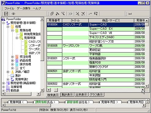Click the 納品処理 folder icon
The image size is (151, 113).
[17, 60]
